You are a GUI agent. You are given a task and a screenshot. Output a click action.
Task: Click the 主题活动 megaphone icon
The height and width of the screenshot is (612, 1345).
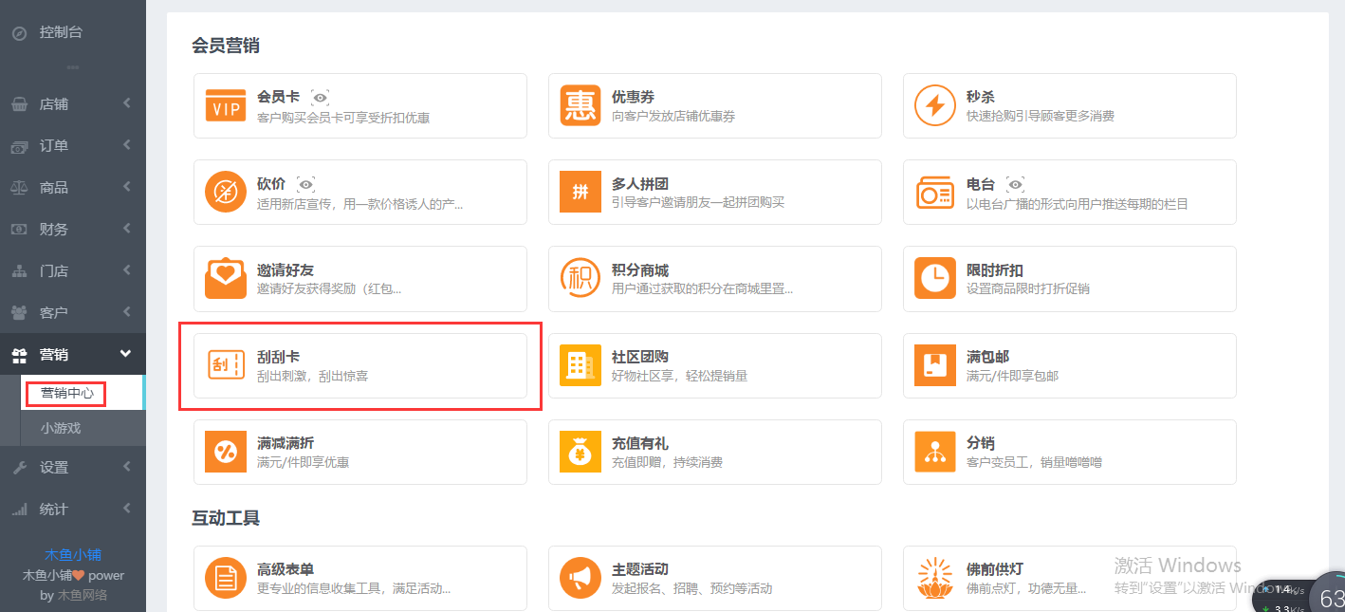(580, 578)
